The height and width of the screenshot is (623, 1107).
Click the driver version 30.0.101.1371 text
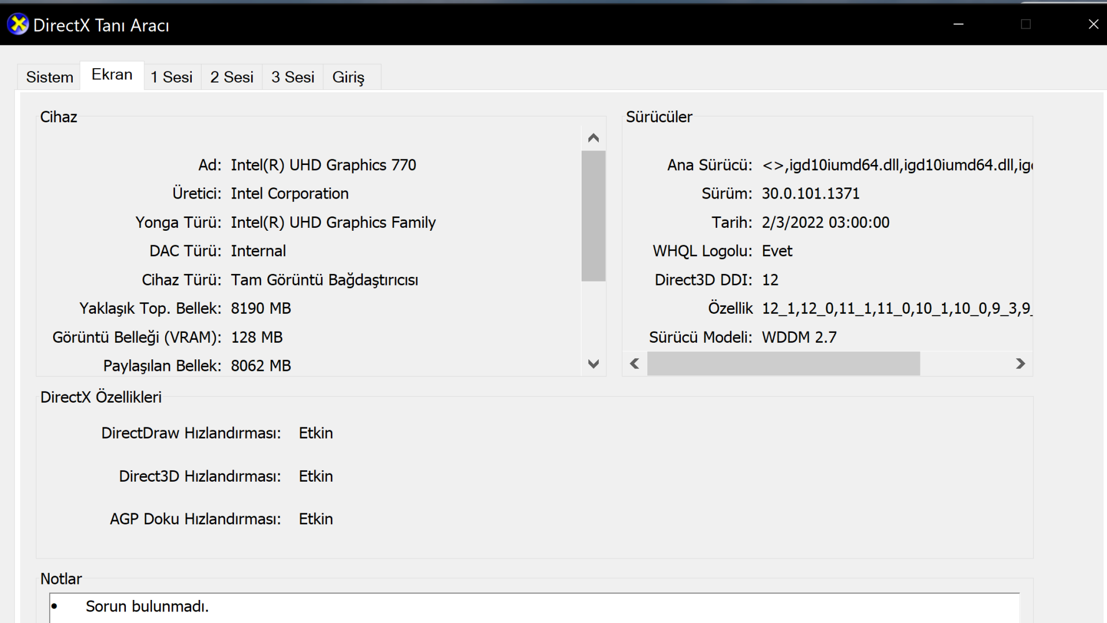(x=810, y=194)
